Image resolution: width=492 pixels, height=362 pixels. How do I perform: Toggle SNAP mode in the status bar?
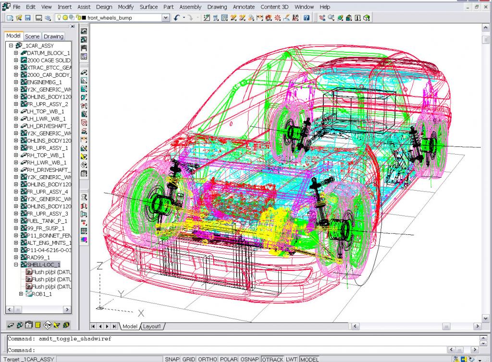click(x=172, y=359)
